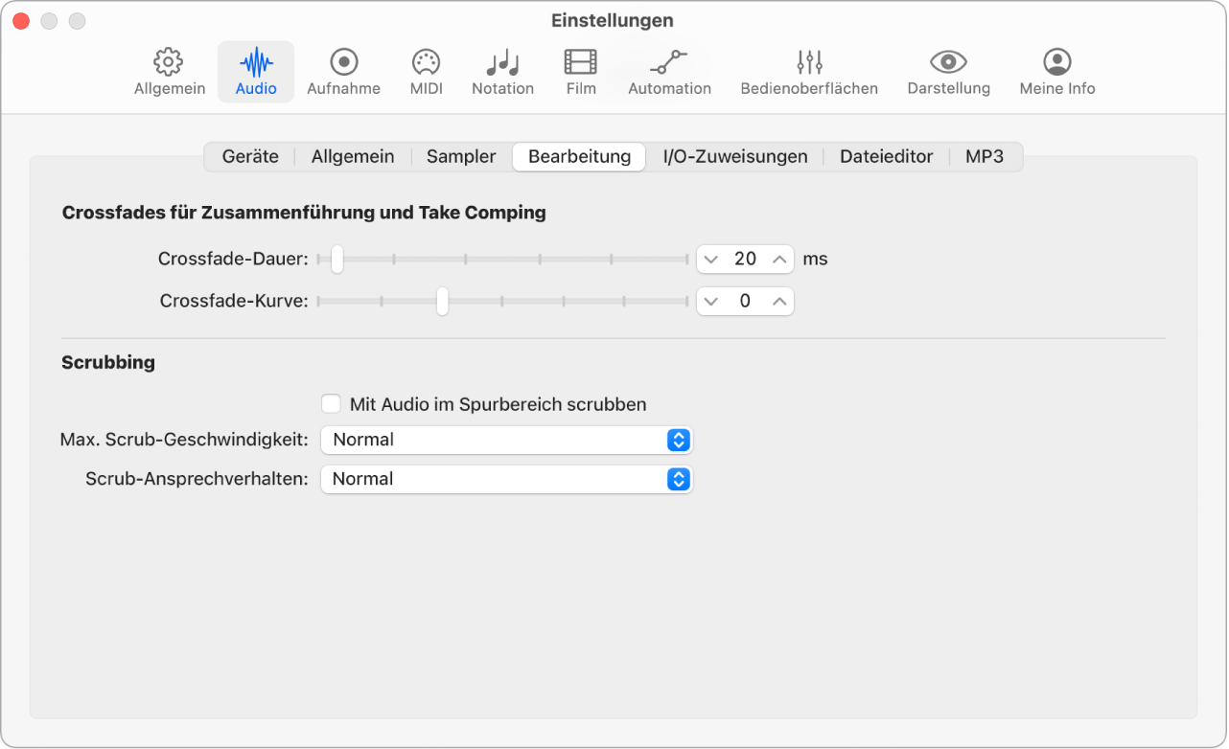The width and height of the screenshot is (1229, 749).
Task: Open the MP3 tab
Action: (985, 156)
